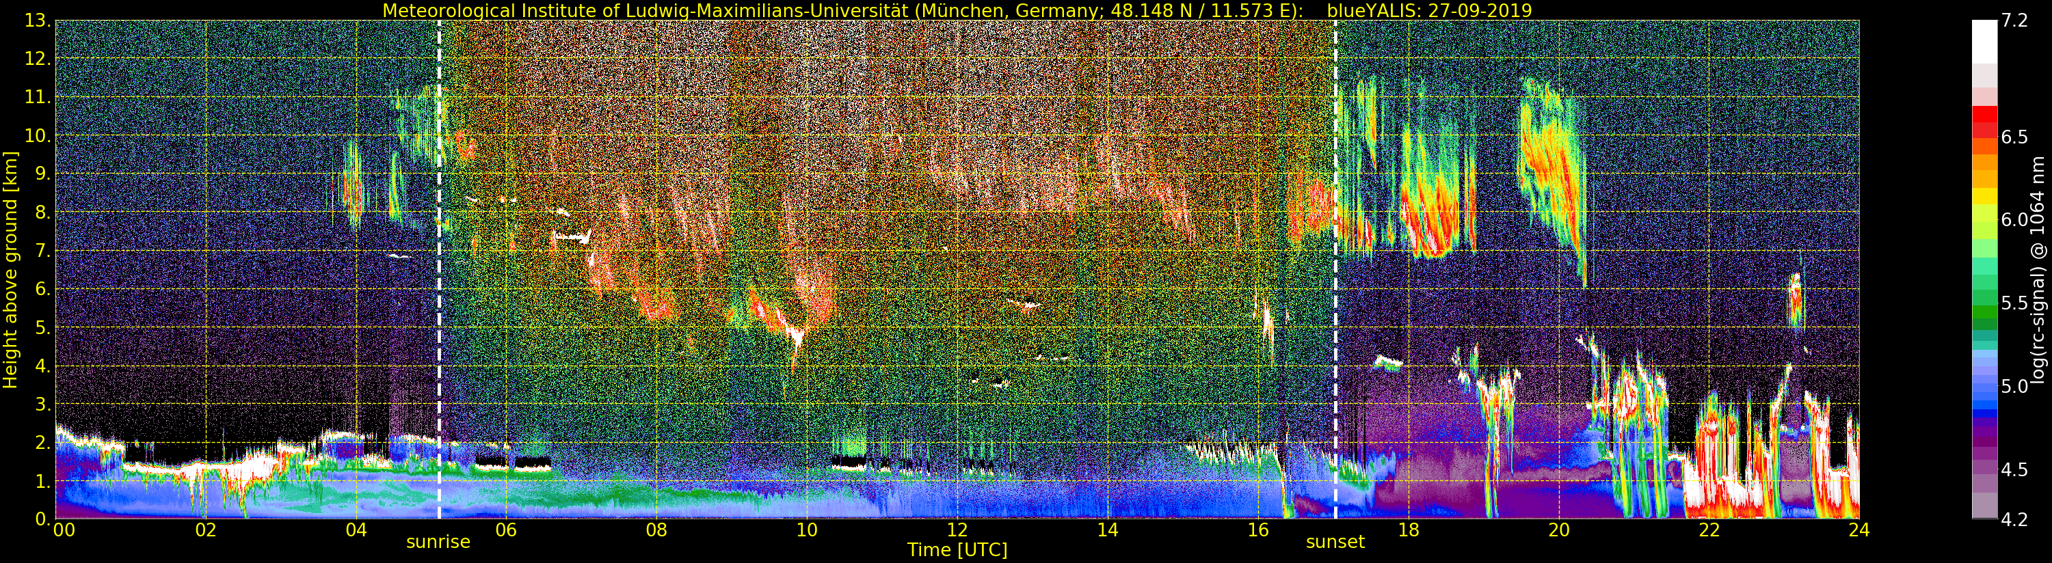Click the x-axis tick label '24'
Viewport: 2052px width, 563px height.
click(1859, 530)
